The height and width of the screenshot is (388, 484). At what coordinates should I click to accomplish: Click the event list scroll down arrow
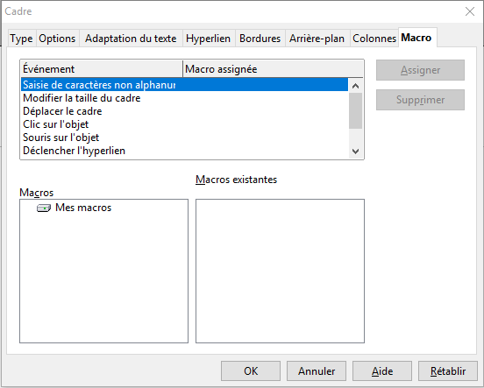356,152
